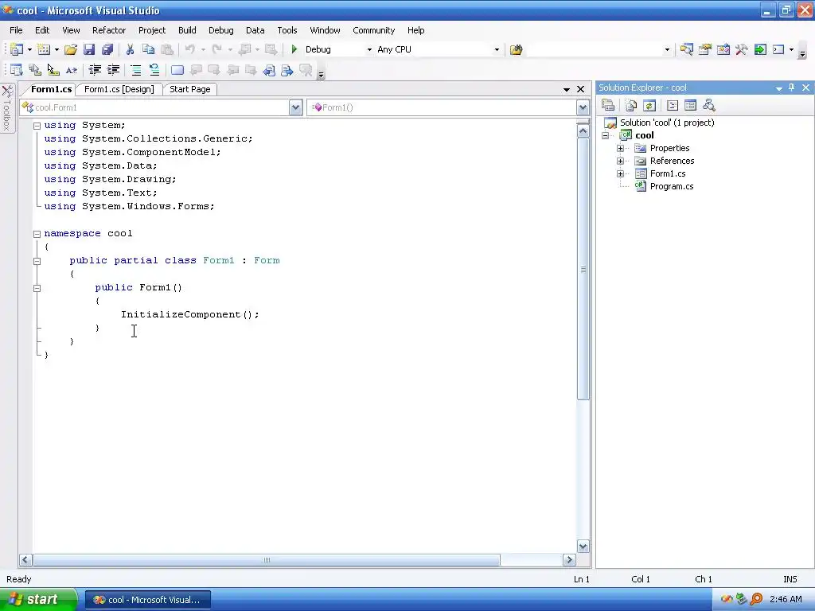
Task: Click the code editor scroll up arrow
Action: tap(583, 131)
